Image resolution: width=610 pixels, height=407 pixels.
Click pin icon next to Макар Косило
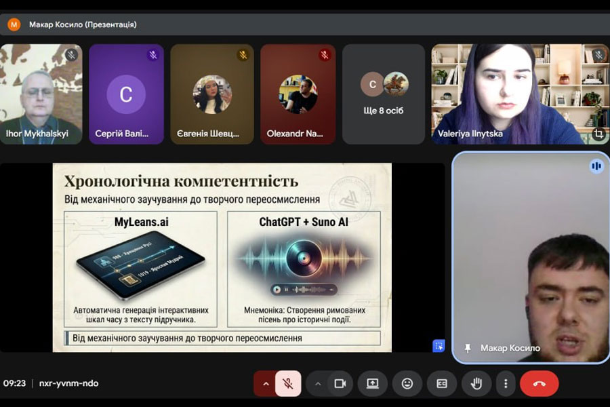[468, 348]
